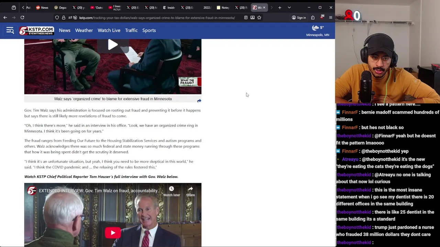Open the Sports section
Screen dimensions: 440x247
(149, 30)
